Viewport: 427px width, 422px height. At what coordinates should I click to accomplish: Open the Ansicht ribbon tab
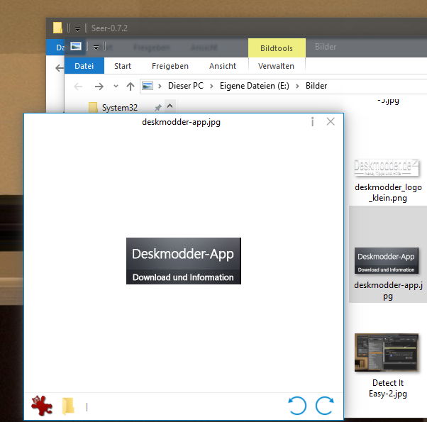tap(223, 66)
